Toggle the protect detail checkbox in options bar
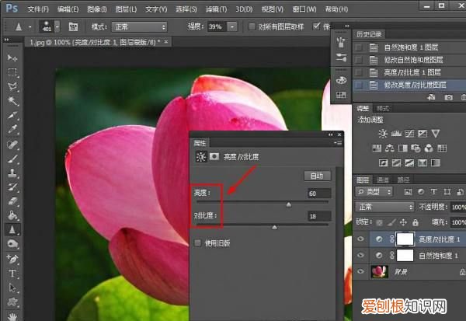 [317, 26]
